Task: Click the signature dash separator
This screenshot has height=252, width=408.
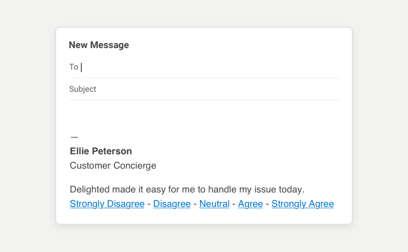Action: point(74,137)
